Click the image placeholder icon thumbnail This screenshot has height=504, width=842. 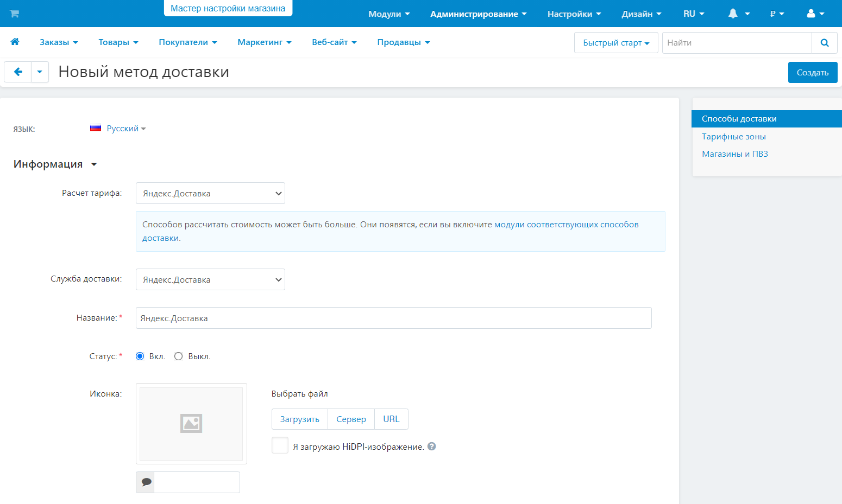point(191,423)
